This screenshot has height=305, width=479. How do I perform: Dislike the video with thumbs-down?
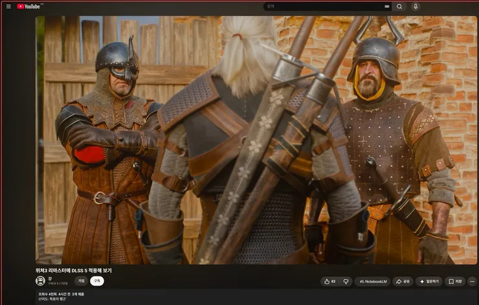click(x=346, y=282)
